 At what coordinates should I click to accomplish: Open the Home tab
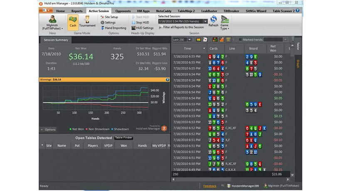point(60,11)
